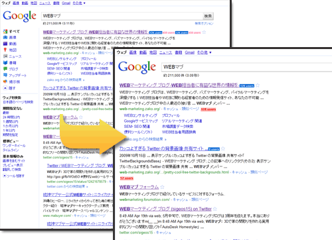Expand zako.org からの検索結果 in back window
Viewport: 332px width, 240px height.
tap(66, 80)
